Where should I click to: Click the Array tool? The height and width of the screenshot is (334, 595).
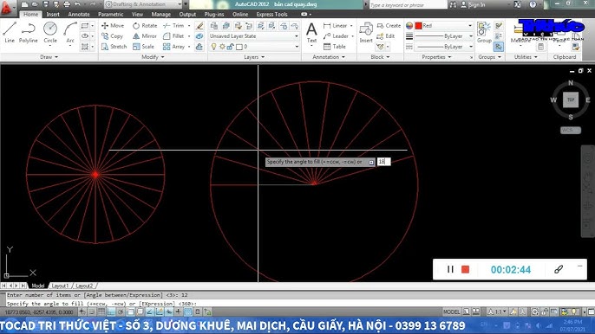click(x=173, y=47)
